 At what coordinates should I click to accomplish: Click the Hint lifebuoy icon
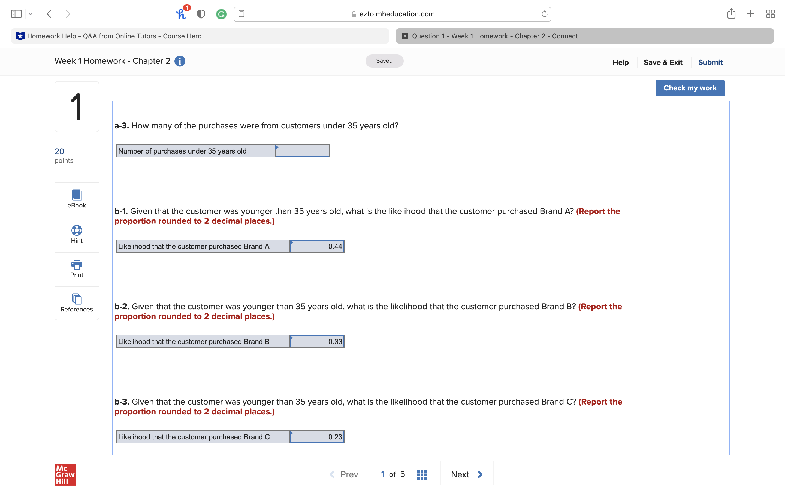point(77,230)
